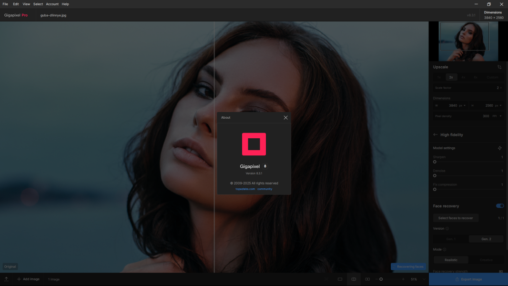Click the zoom in plus icon

[x=403, y=279]
